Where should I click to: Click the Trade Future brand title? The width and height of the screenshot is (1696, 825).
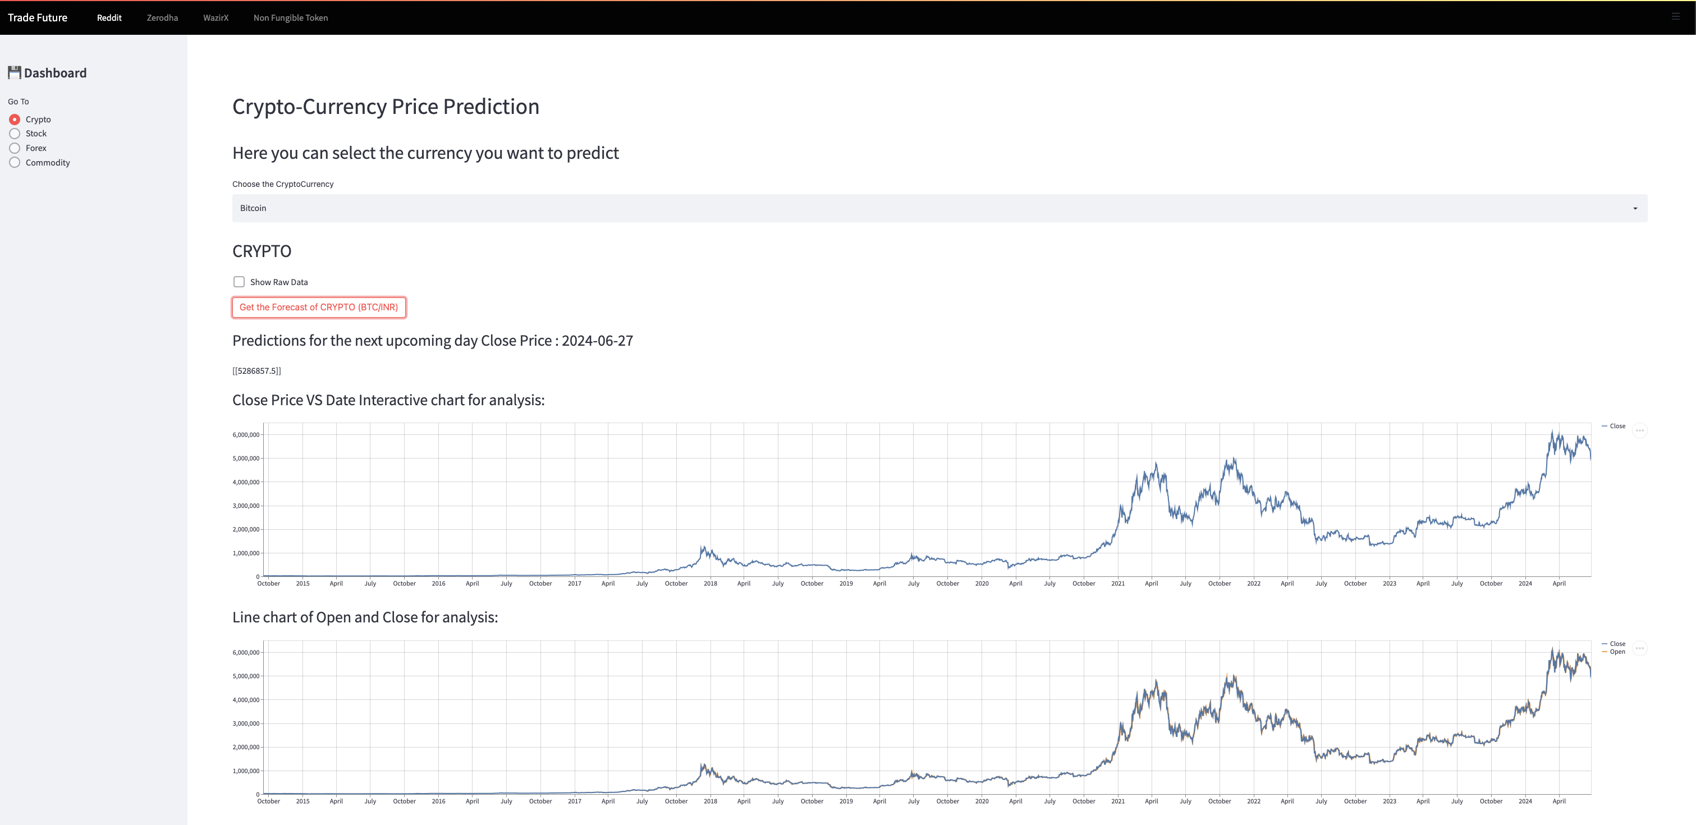pos(38,18)
